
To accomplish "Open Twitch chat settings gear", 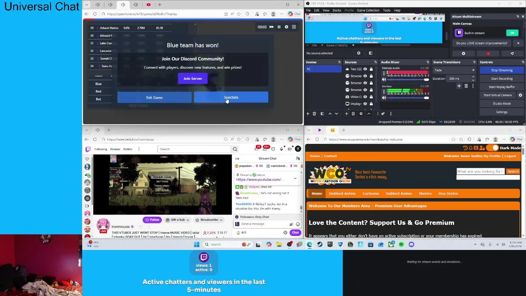I will point(285,233).
